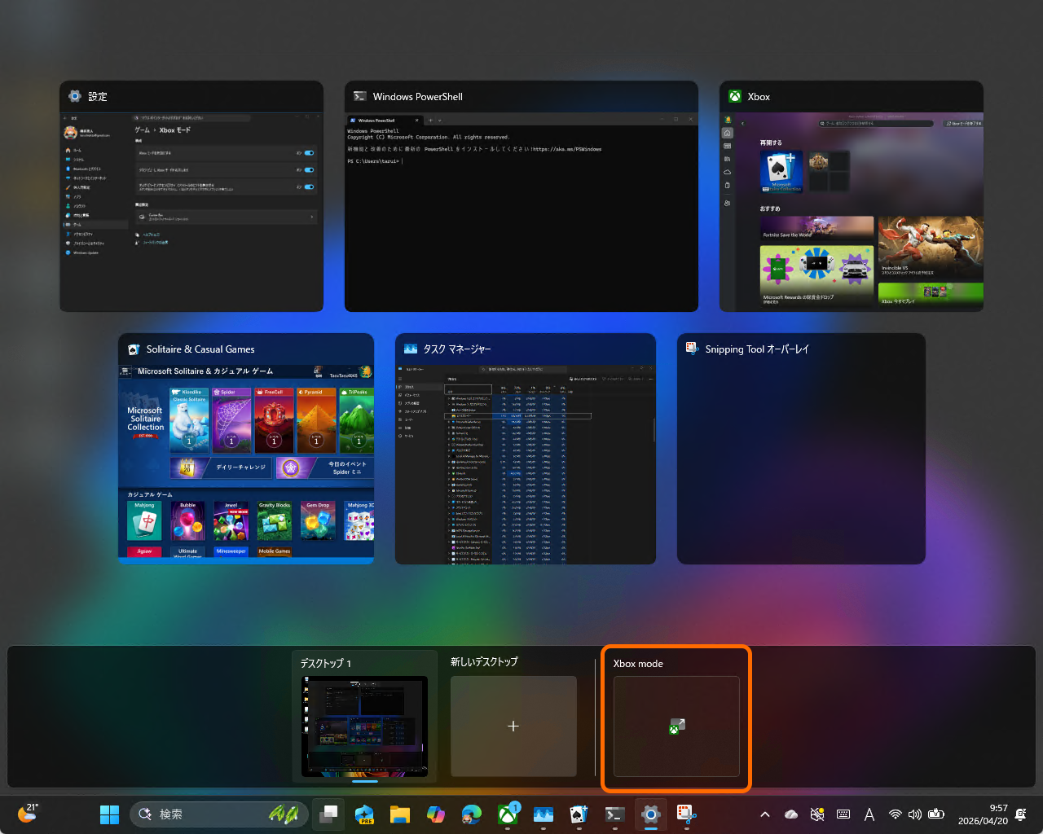Show the touch keyboard from the tray
The width and height of the screenshot is (1043, 834).
(843, 813)
